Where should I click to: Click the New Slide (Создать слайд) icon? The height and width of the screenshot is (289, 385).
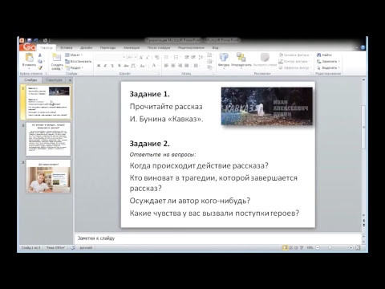[x=57, y=58]
